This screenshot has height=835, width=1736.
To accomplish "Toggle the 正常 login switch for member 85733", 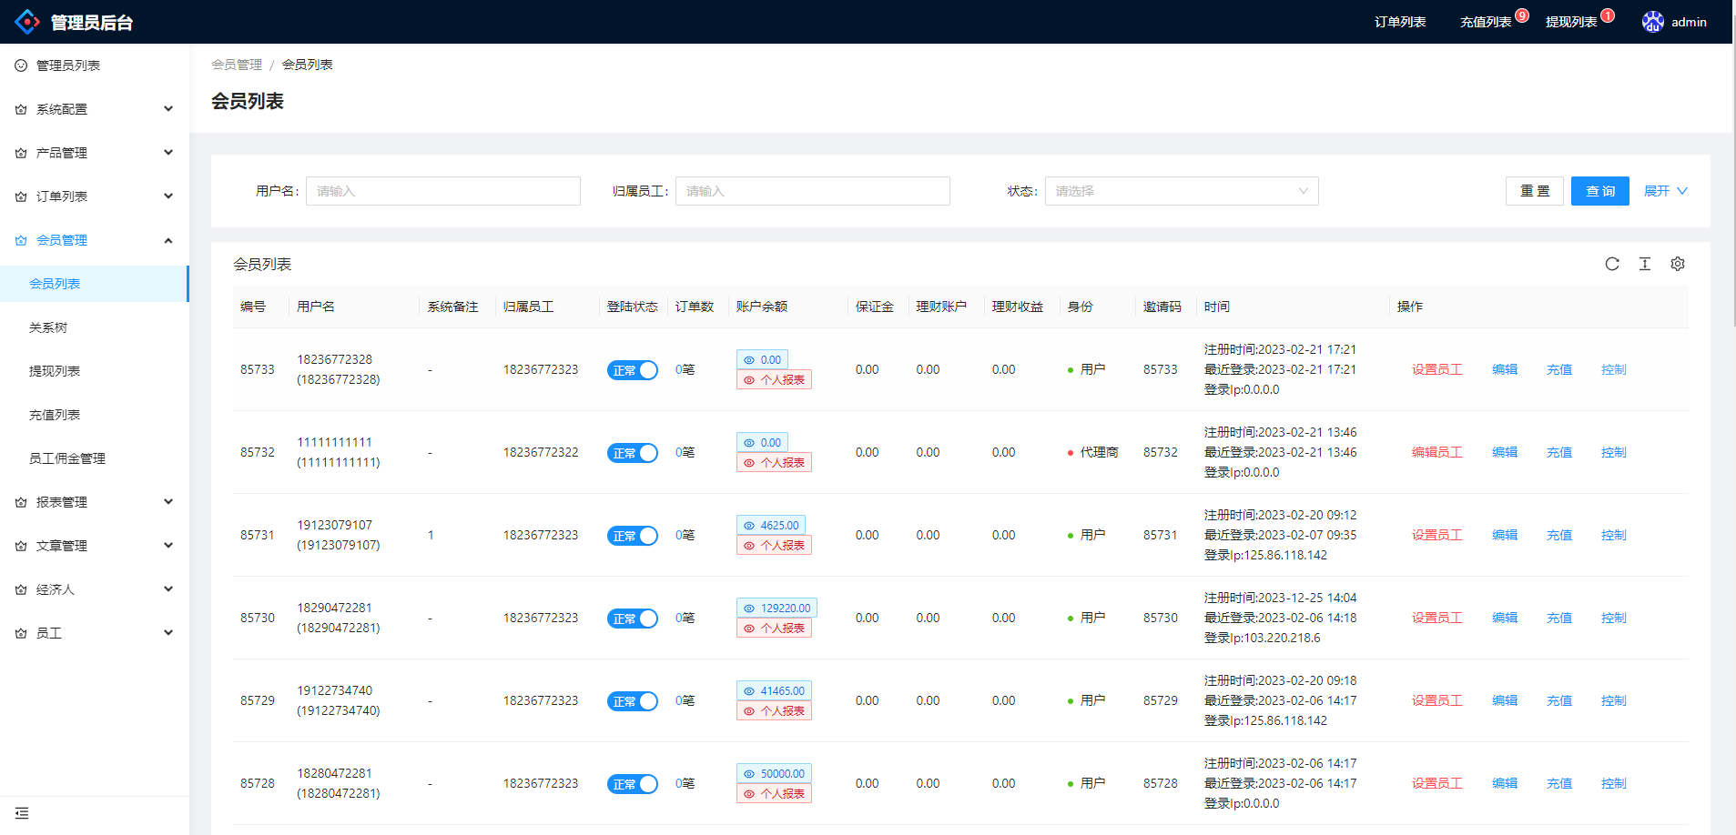I will [633, 370].
